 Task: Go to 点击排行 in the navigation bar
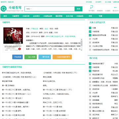point(36,16)
